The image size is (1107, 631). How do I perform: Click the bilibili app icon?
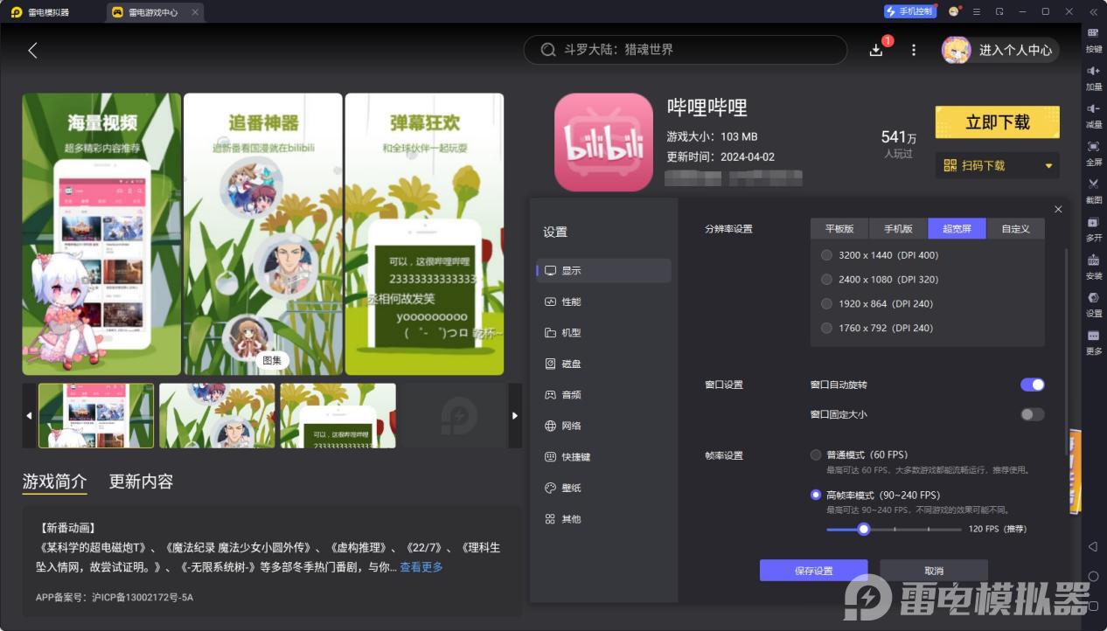[x=603, y=142]
